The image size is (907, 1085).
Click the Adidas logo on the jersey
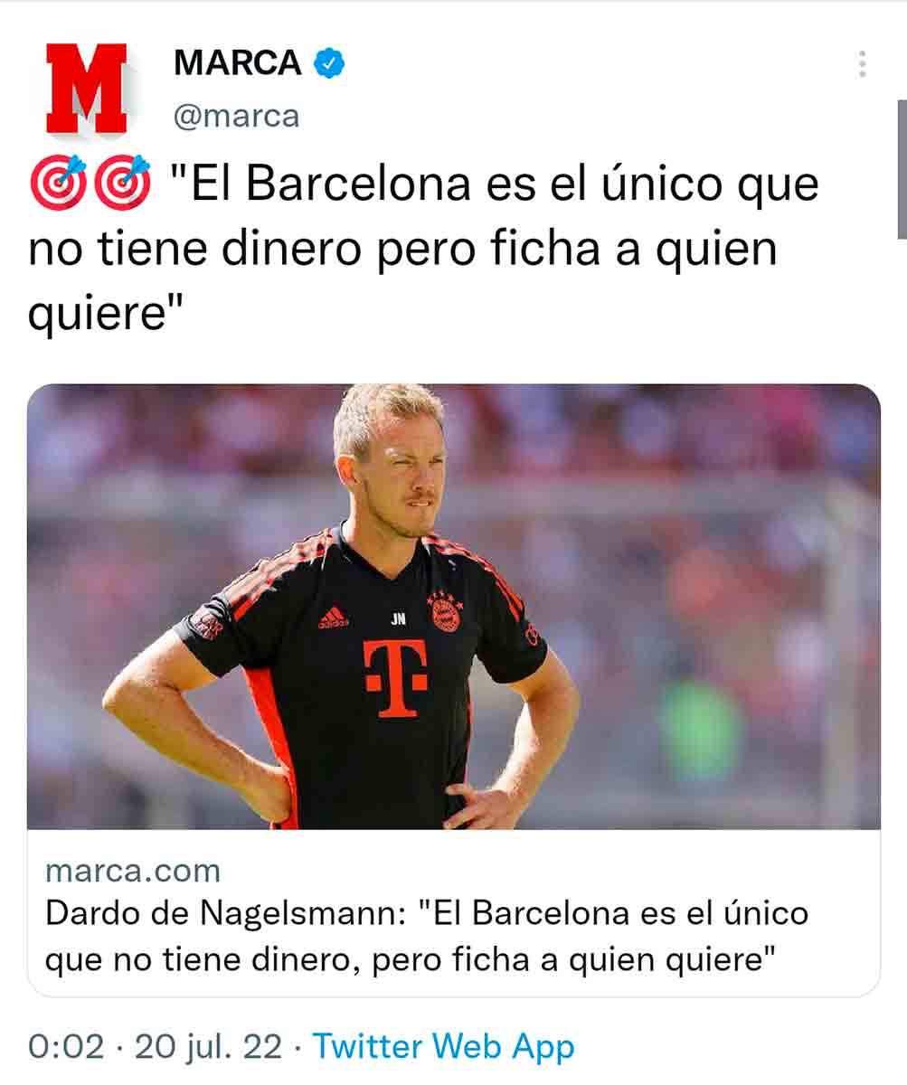(333, 618)
